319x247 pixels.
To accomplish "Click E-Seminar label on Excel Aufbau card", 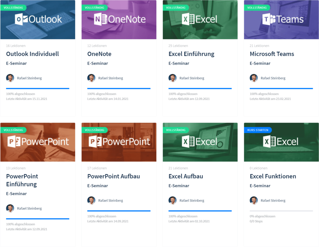I will (x=179, y=186).
